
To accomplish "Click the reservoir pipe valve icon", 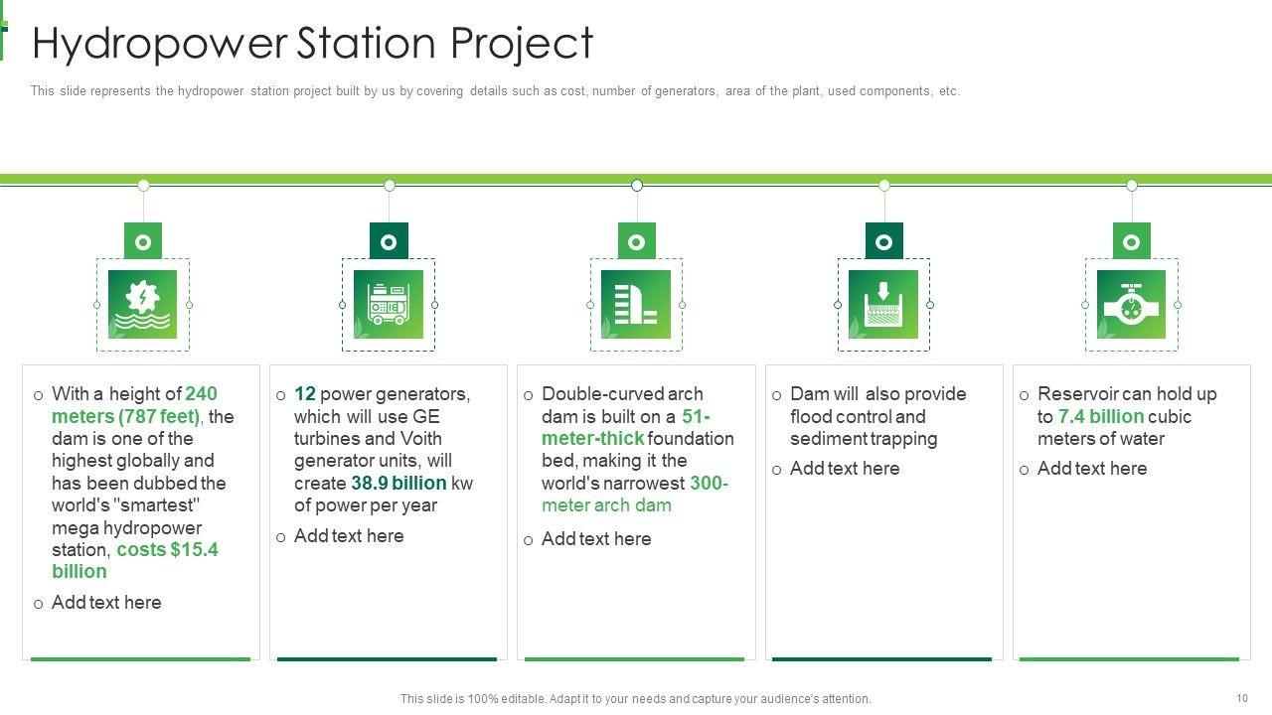I will pos(1131,304).
